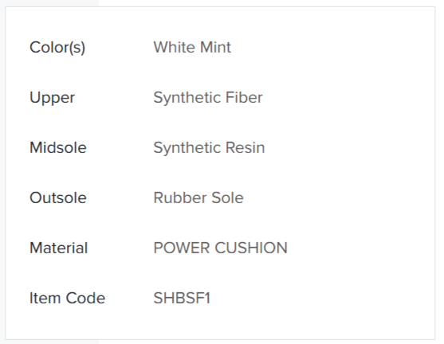Click the word Fiber in Upper row
The width and height of the screenshot is (444, 344).
pyautogui.click(x=244, y=98)
